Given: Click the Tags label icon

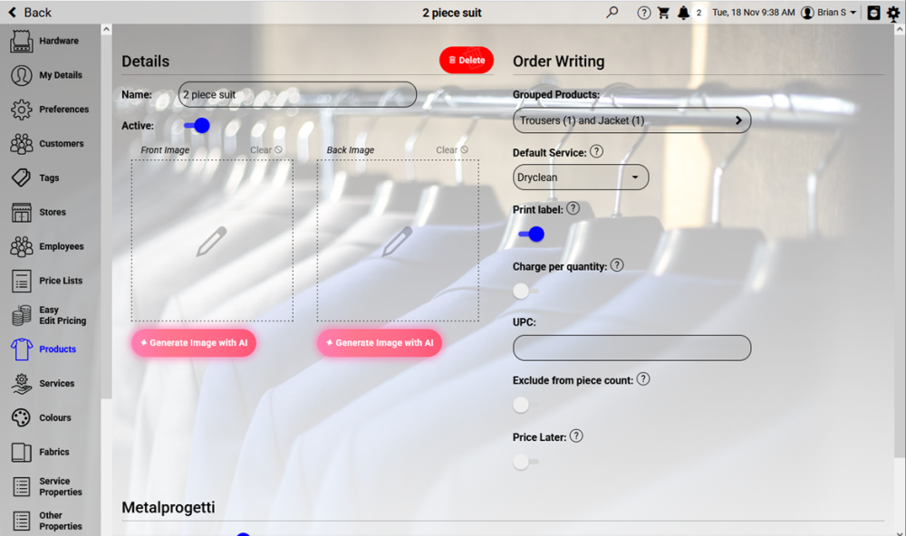Looking at the screenshot, I should [x=22, y=177].
